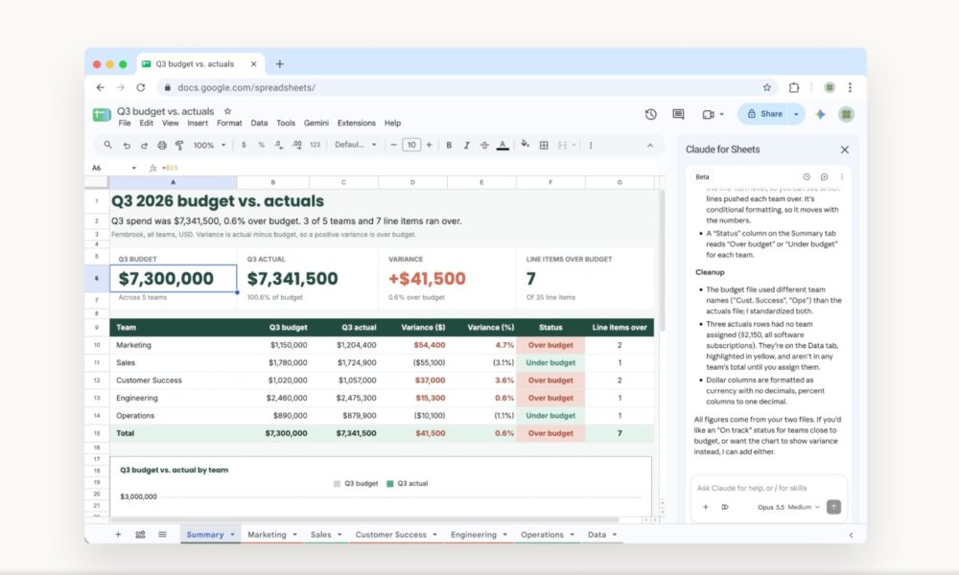Increase decimal places

(x=296, y=146)
